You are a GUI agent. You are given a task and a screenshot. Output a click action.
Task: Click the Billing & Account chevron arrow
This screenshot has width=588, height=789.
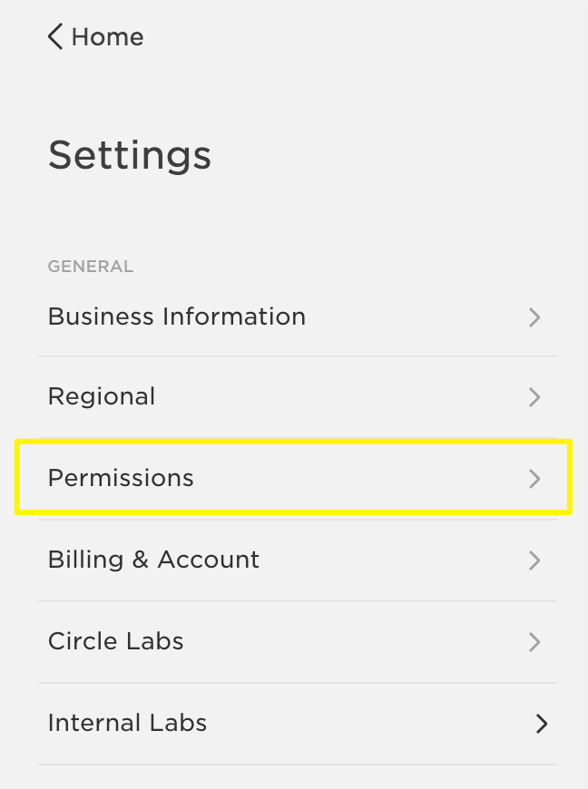click(534, 560)
